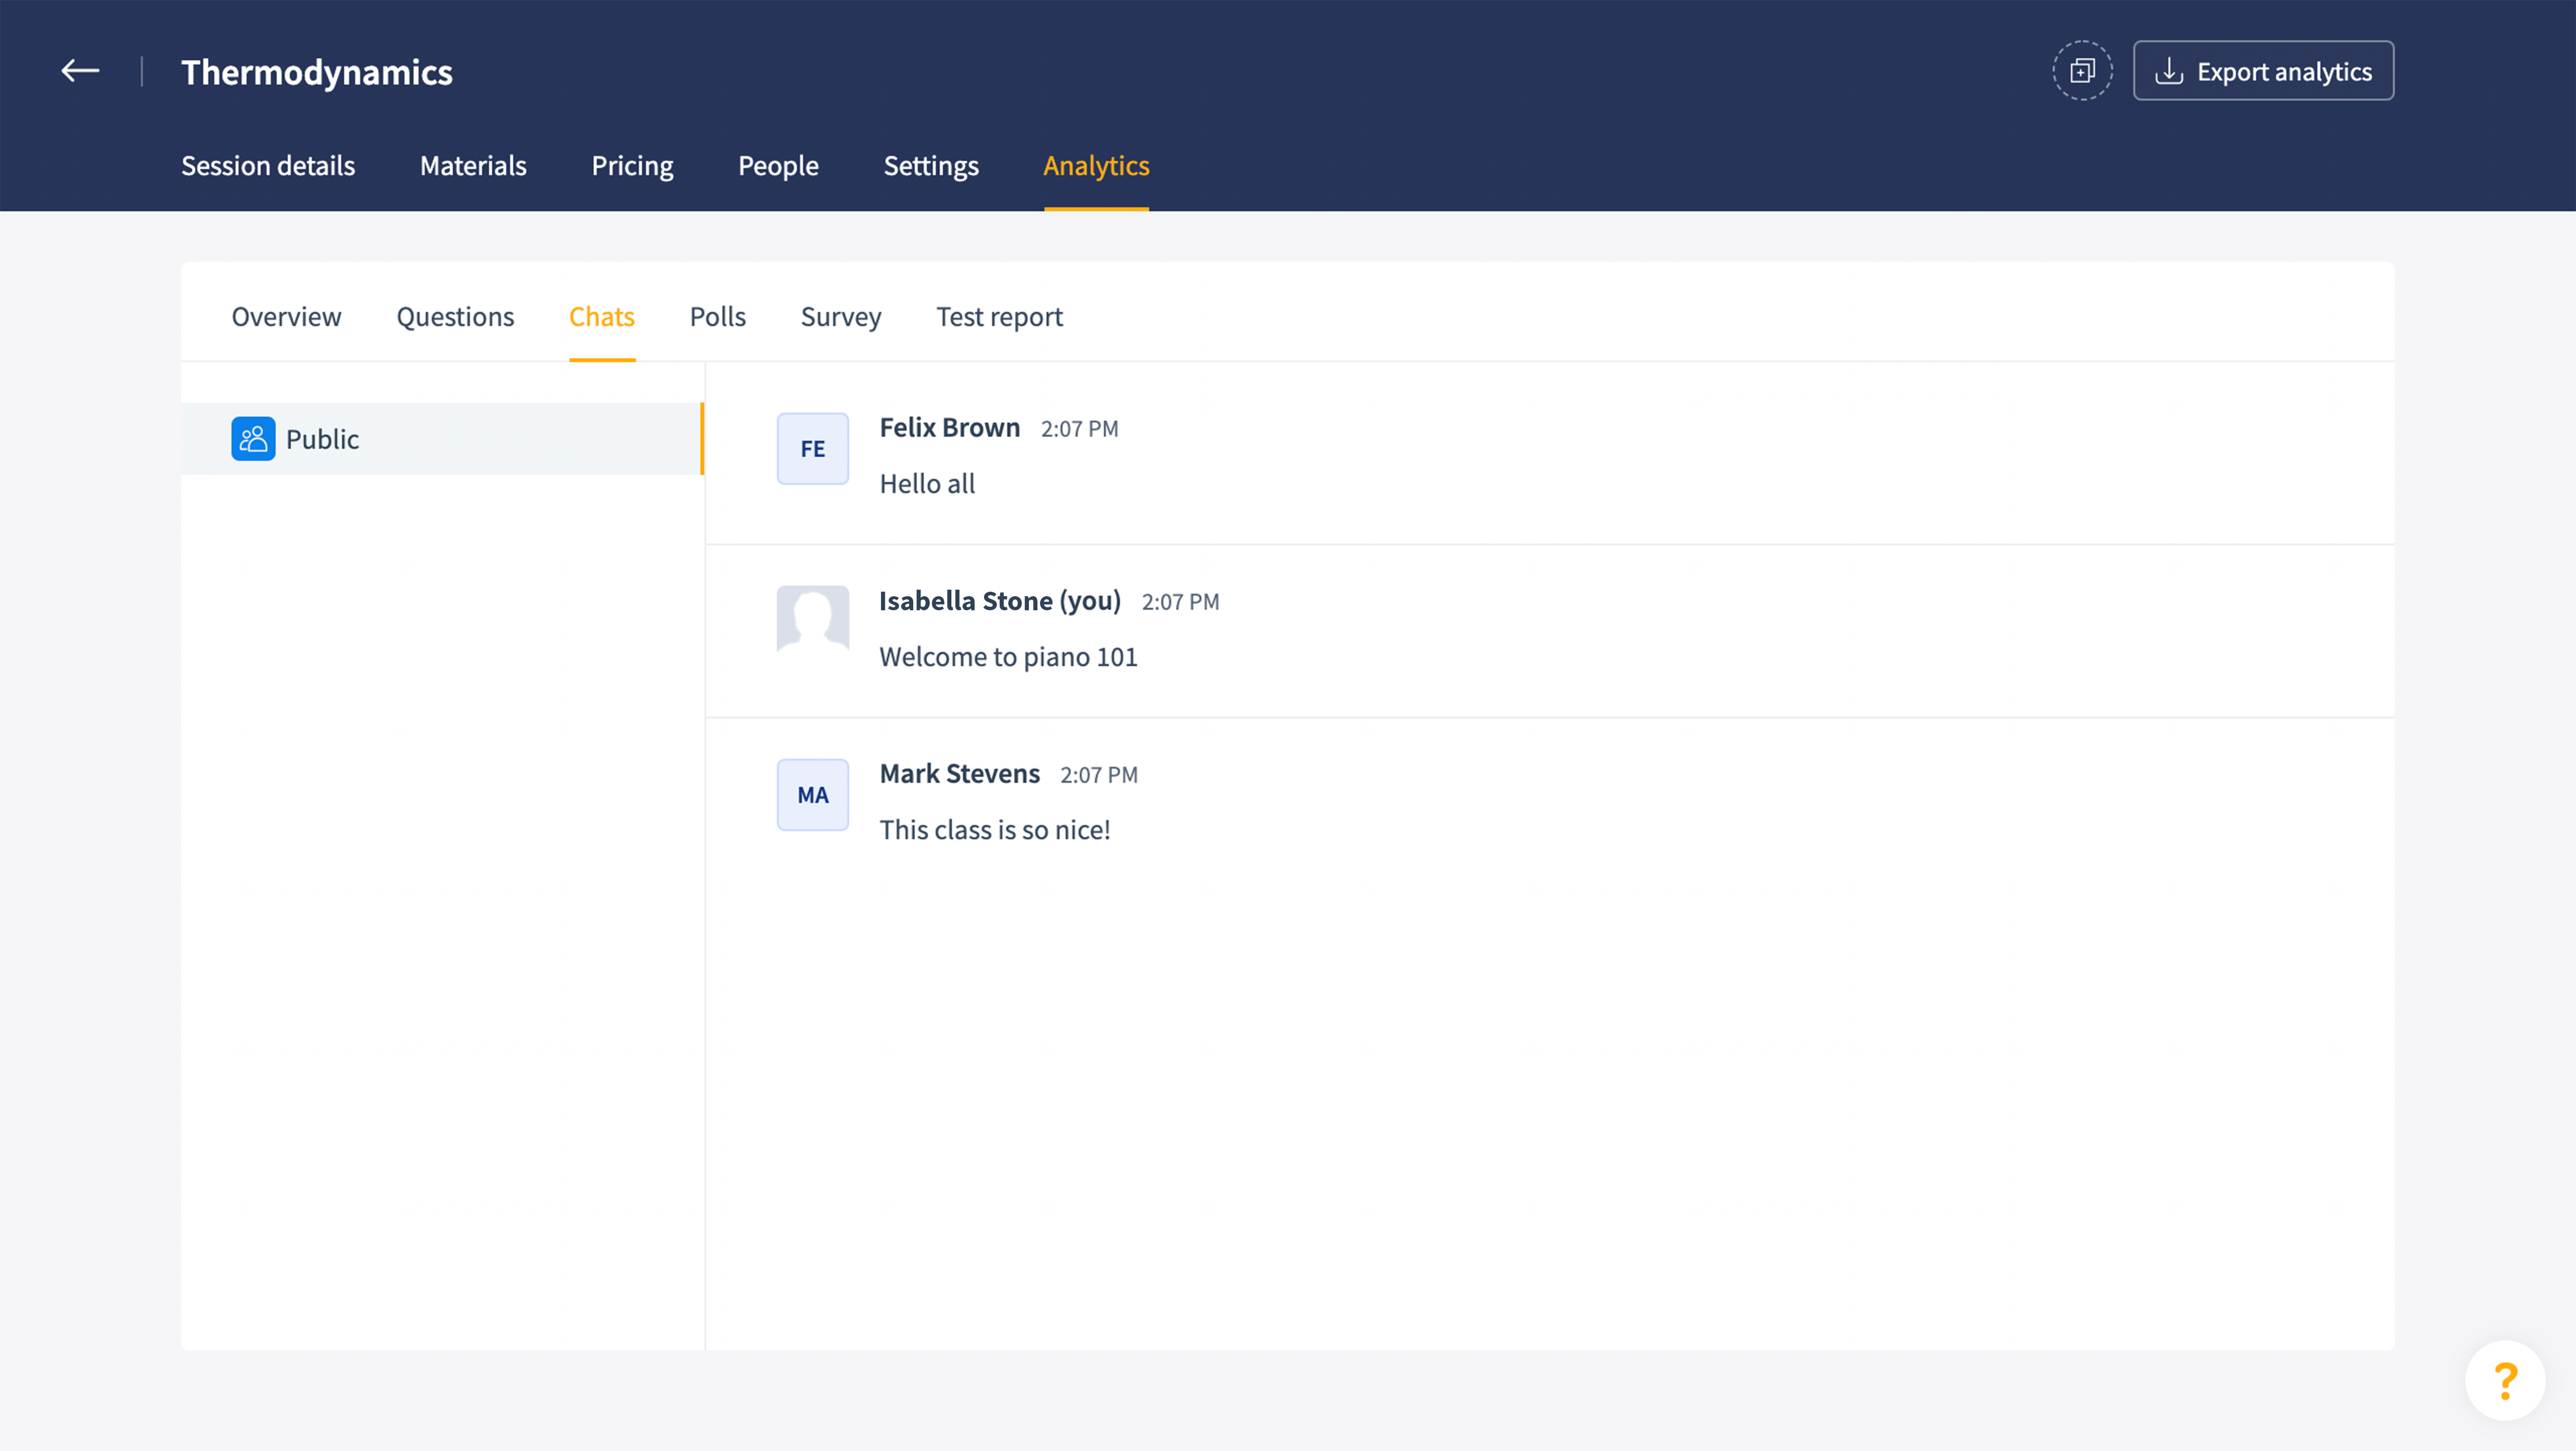This screenshot has width=2576, height=1451.
Task: Click the name Isabella Stone (you)
Action: pos(1000,601)
